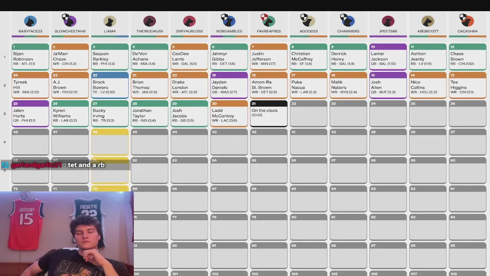
Task: Select Ladd McConkey pick card
Action: 229,113
